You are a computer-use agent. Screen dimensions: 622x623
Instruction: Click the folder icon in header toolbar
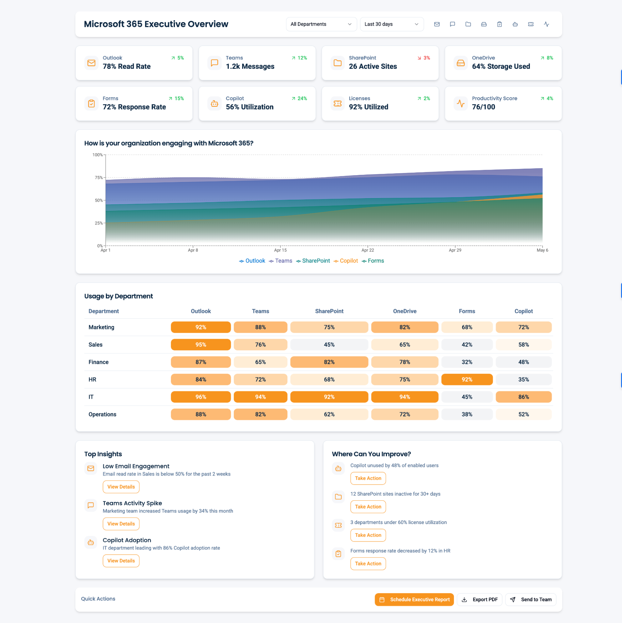click(x=468, y=24)
